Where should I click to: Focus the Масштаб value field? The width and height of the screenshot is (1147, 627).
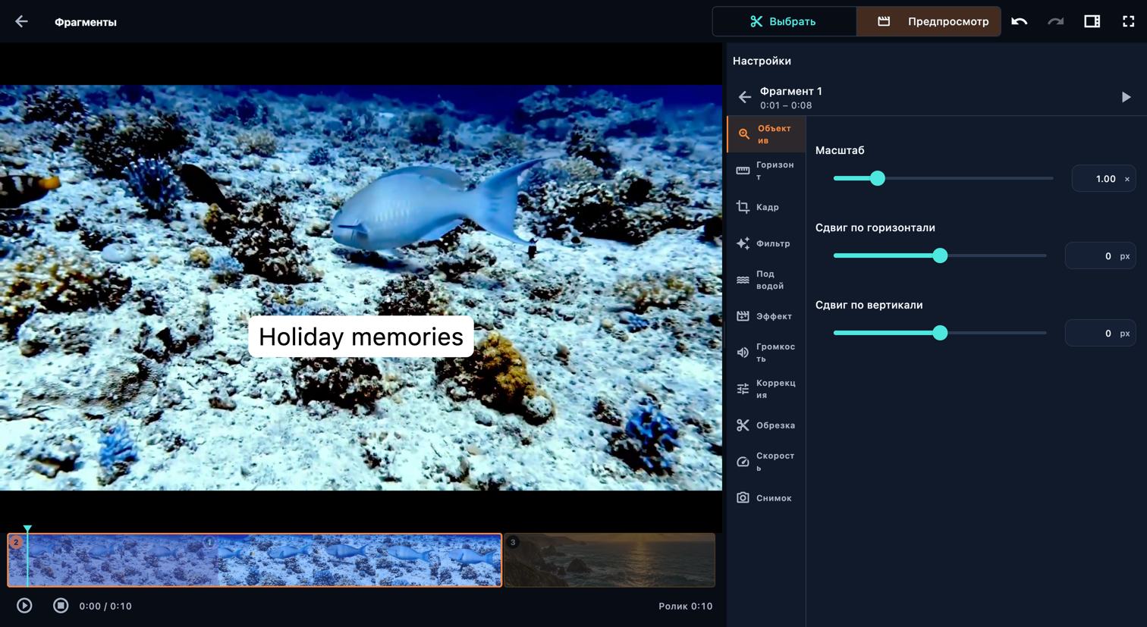[x=1103, y=179]
